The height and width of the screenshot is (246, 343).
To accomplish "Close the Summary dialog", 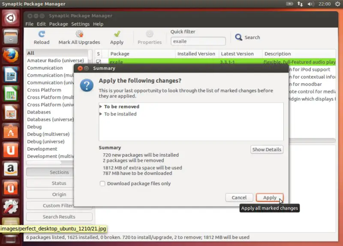I will pos(80,68).
